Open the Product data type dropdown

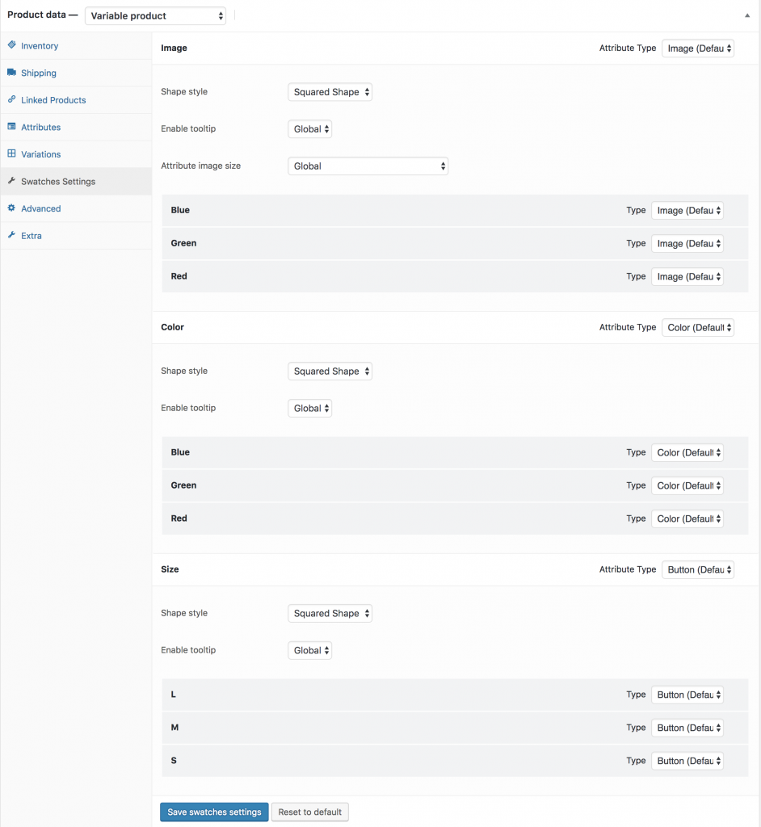(155, 15)
